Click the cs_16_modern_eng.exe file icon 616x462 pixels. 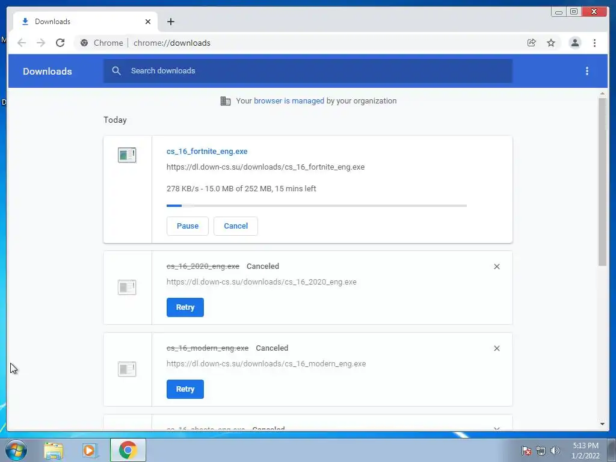127,369
